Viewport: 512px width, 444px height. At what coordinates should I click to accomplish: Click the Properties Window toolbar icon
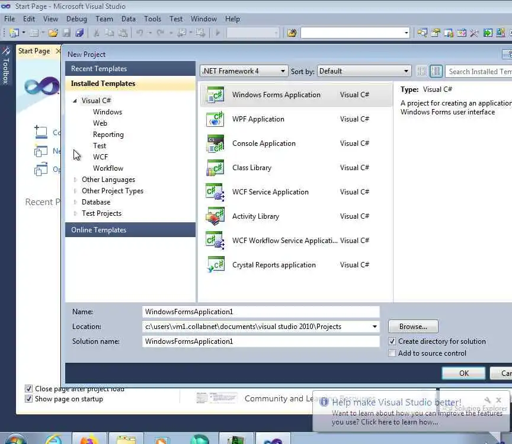pyautogui.click(x=436, y=33)
